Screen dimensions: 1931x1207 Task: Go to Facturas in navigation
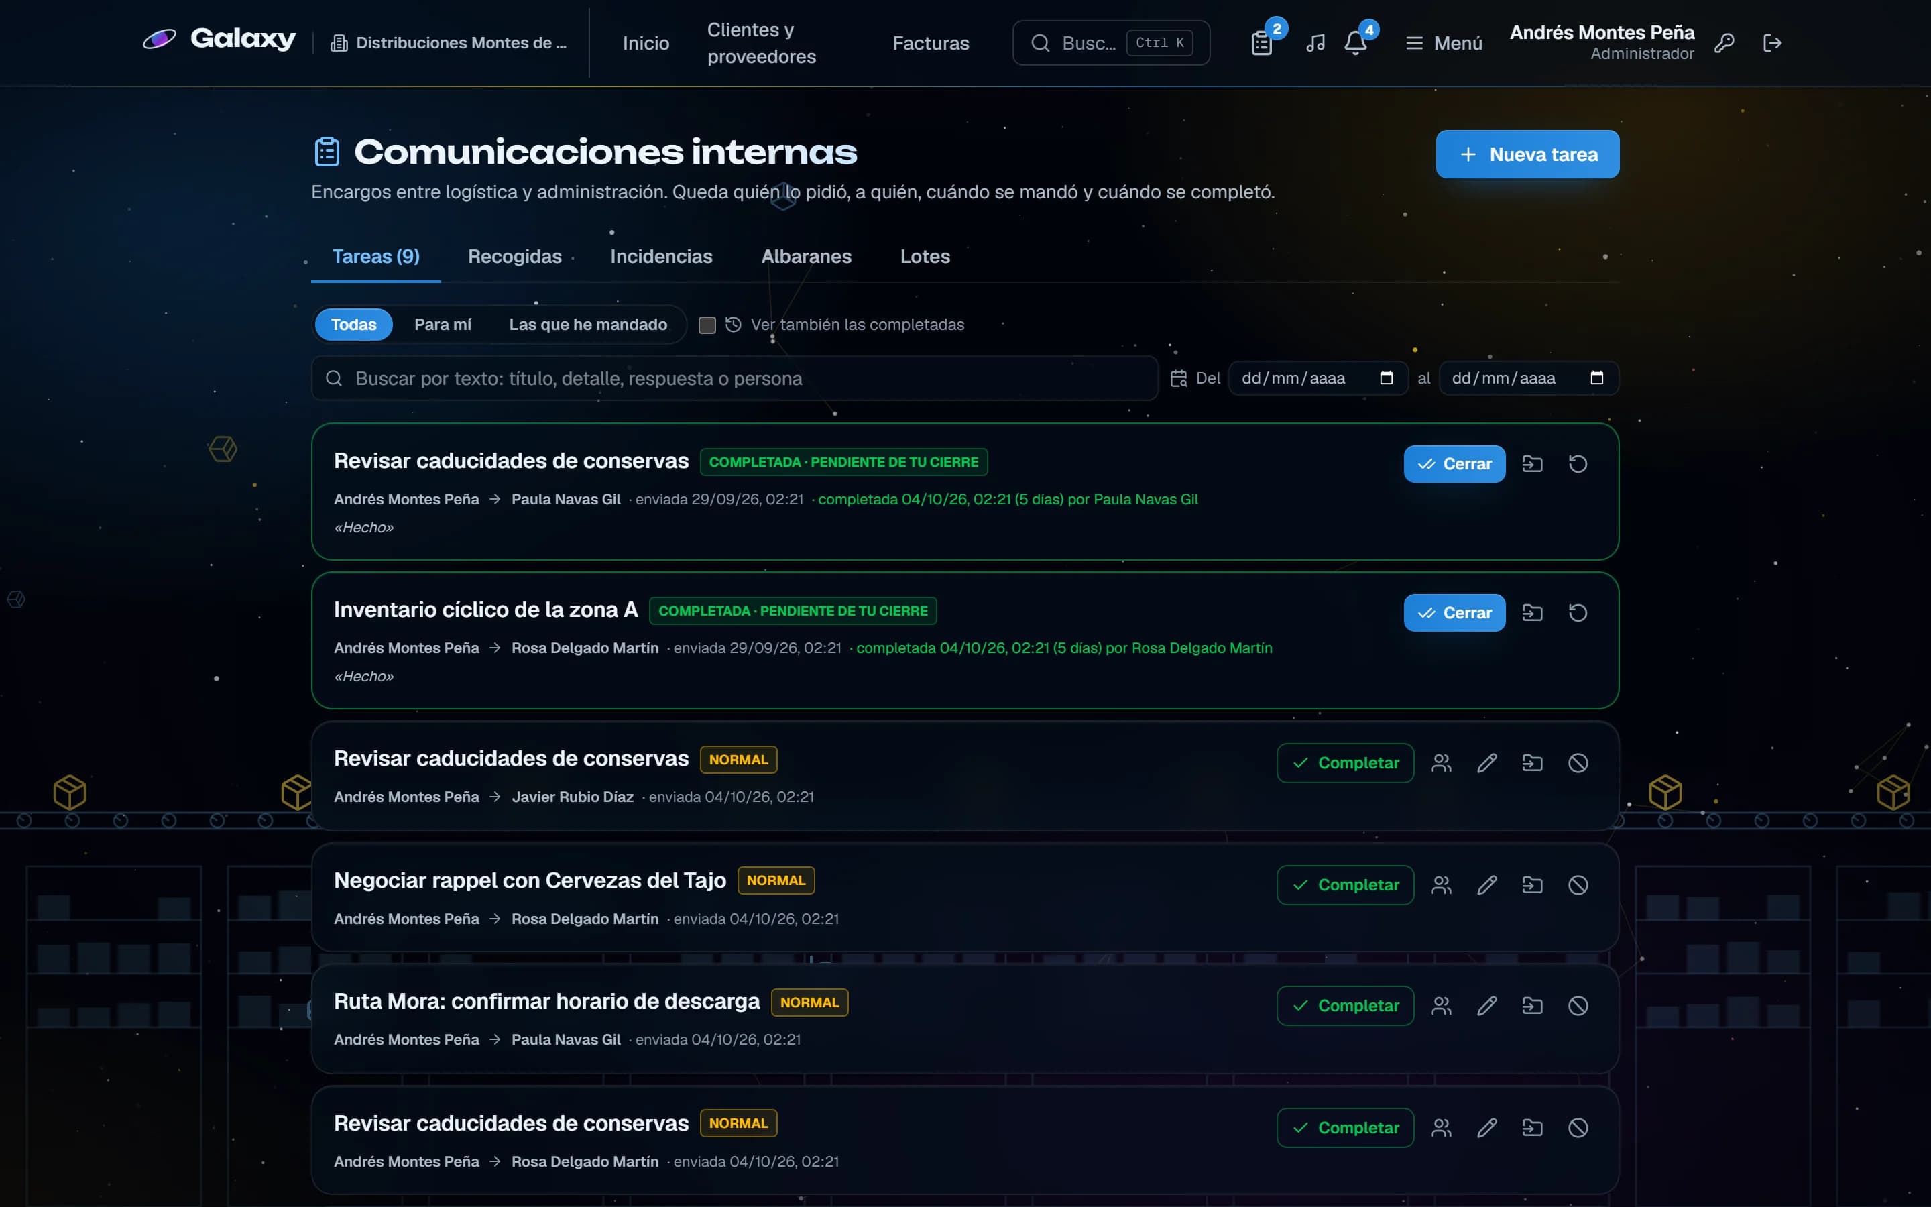tap(931, 43)
